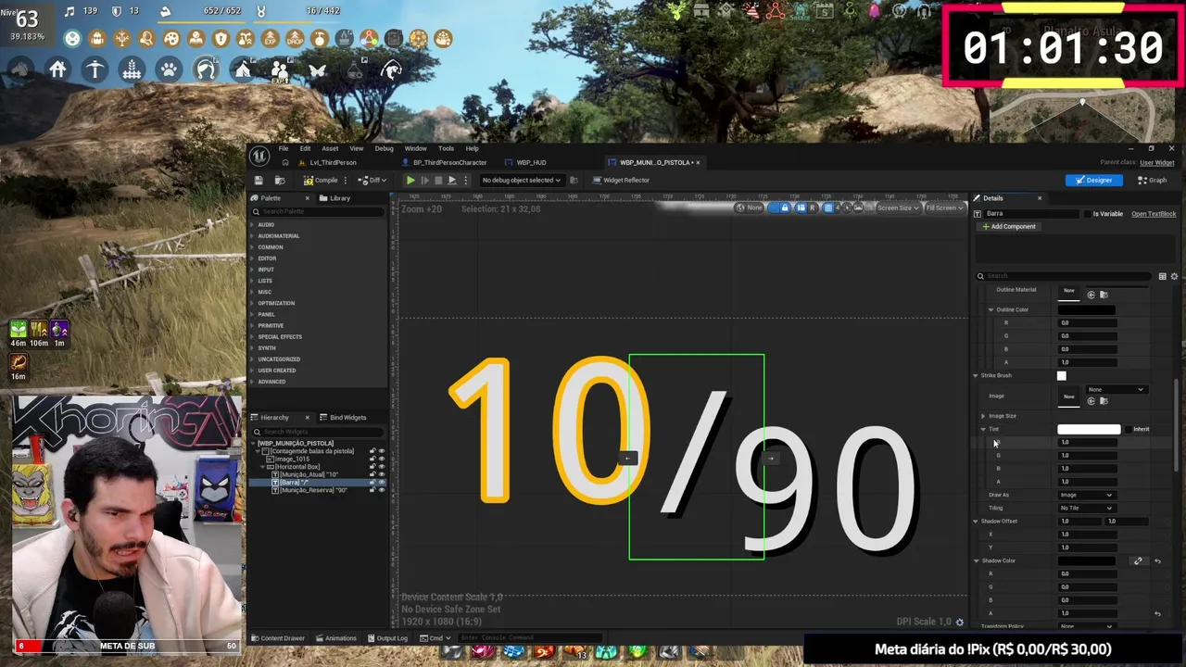
Task: Click the Eject play icon
Action: pyautogui.click(x=452, y=181)
